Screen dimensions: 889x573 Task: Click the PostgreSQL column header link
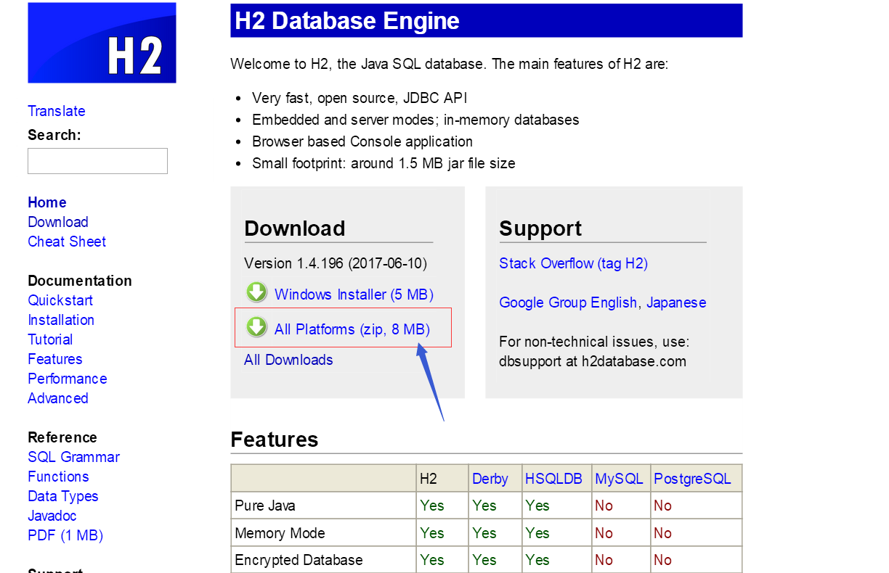tap(692, 479)
